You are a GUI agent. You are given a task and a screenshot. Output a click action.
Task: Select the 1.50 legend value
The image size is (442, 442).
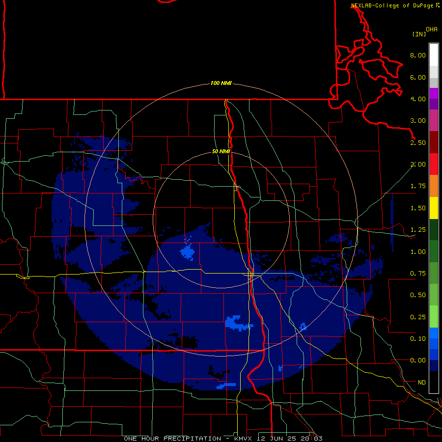(418, 208)
